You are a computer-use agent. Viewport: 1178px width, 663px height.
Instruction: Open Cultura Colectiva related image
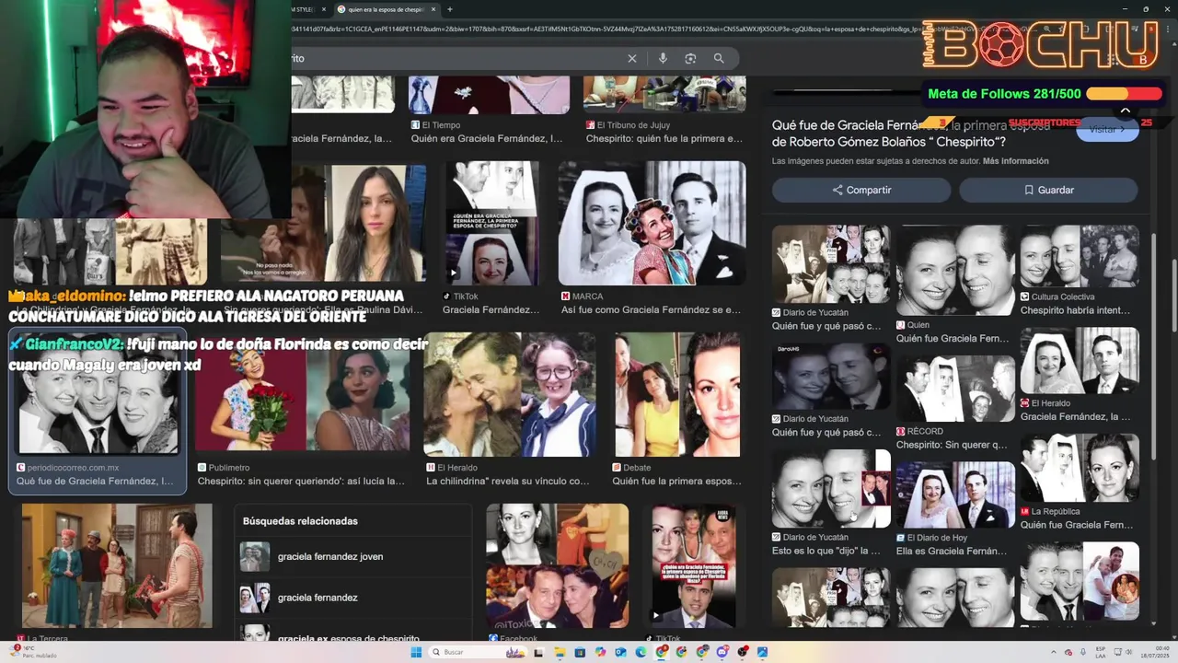tap(1080, 256)
